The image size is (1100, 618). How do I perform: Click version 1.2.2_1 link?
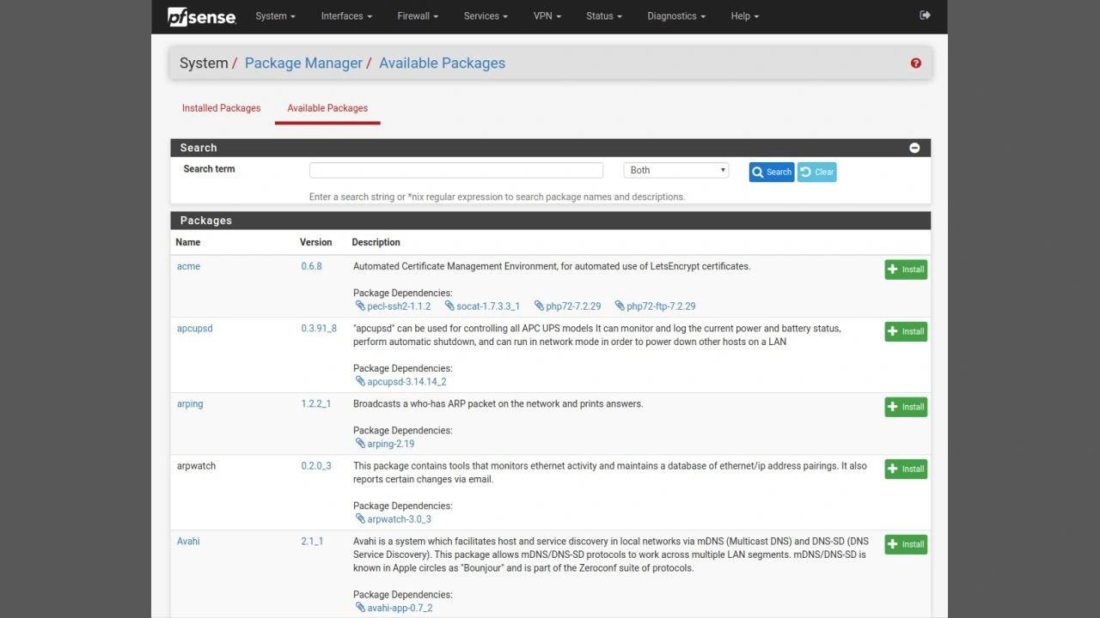tap(315, 403)
